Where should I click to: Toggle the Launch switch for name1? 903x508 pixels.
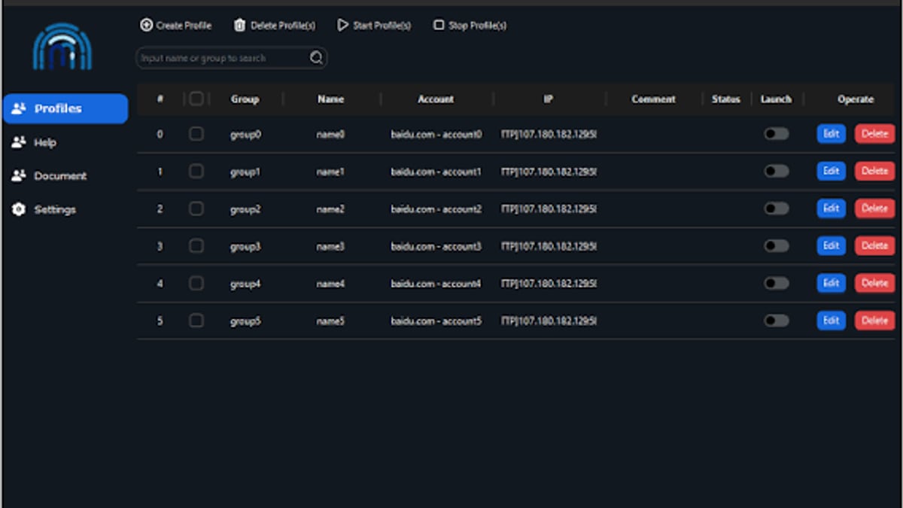click(777, 172)
